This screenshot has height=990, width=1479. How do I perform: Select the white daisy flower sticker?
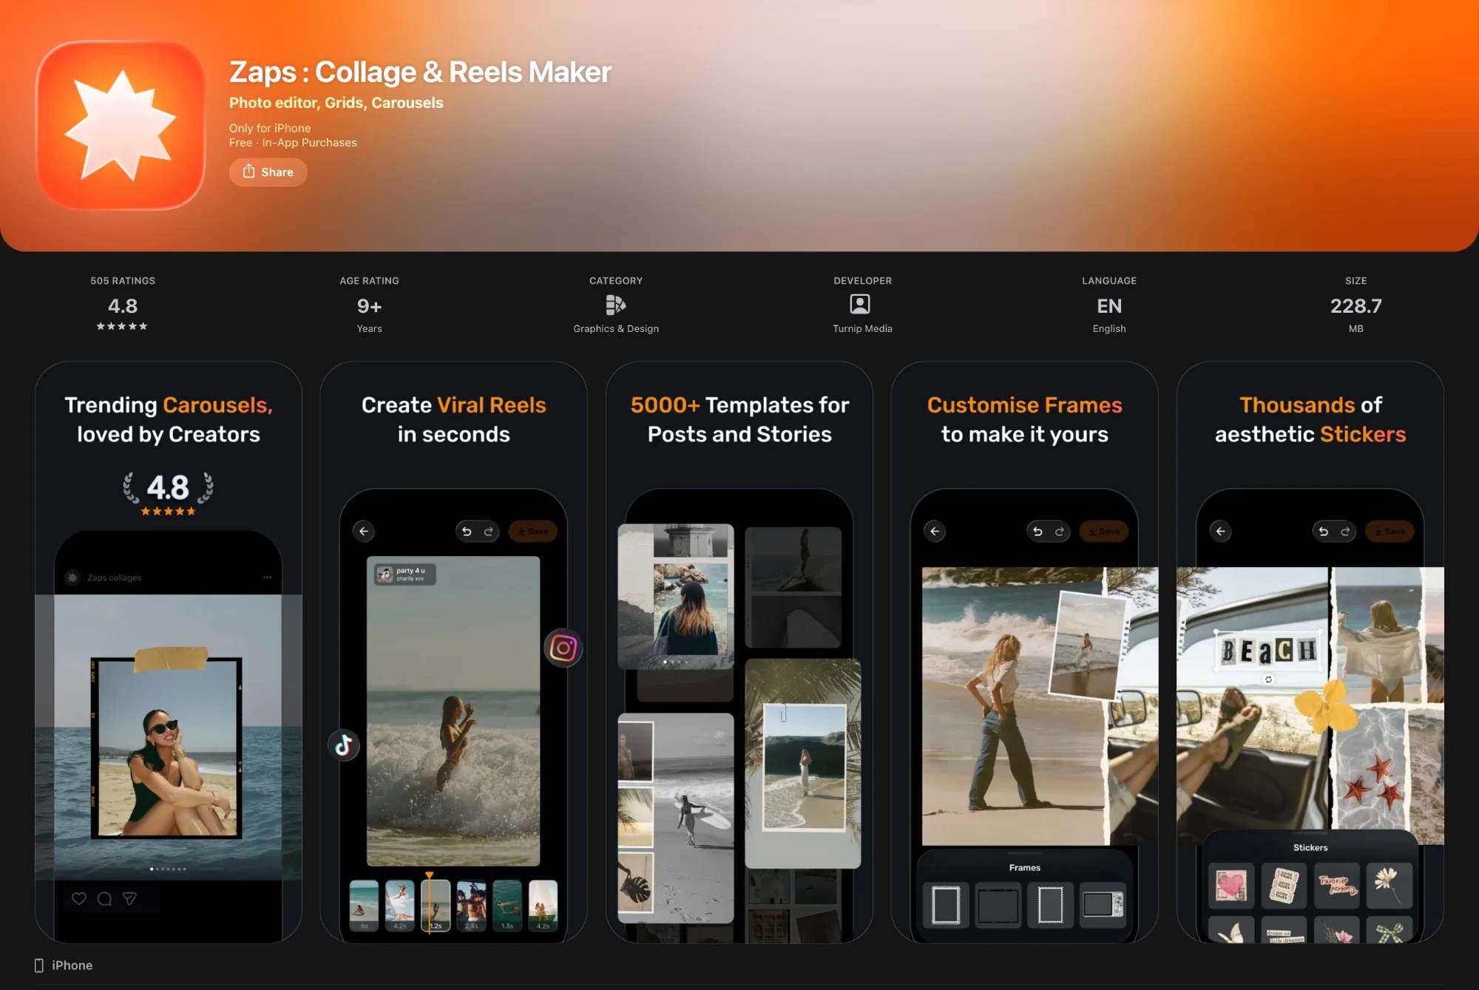[x=1390, y=886]
